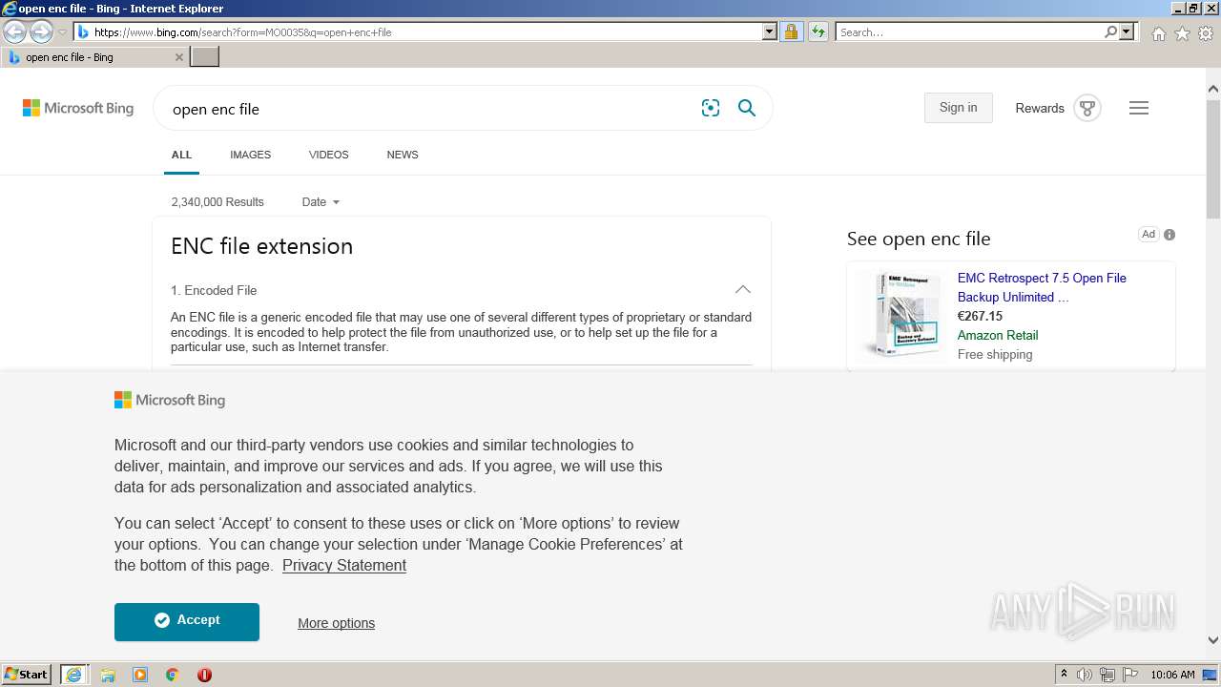Image resolution: width=1221 pixels, height=687 pixels.
Task: Click the Sign in button
Action: coord(958,108)
